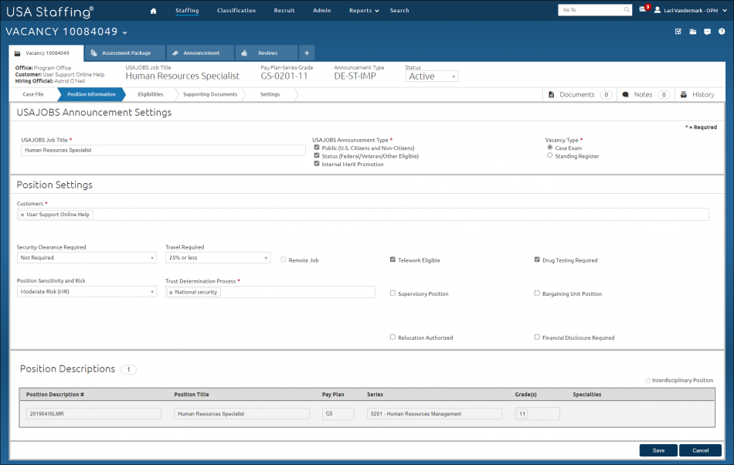Switch to the Announcement tab

click(200, 53)
